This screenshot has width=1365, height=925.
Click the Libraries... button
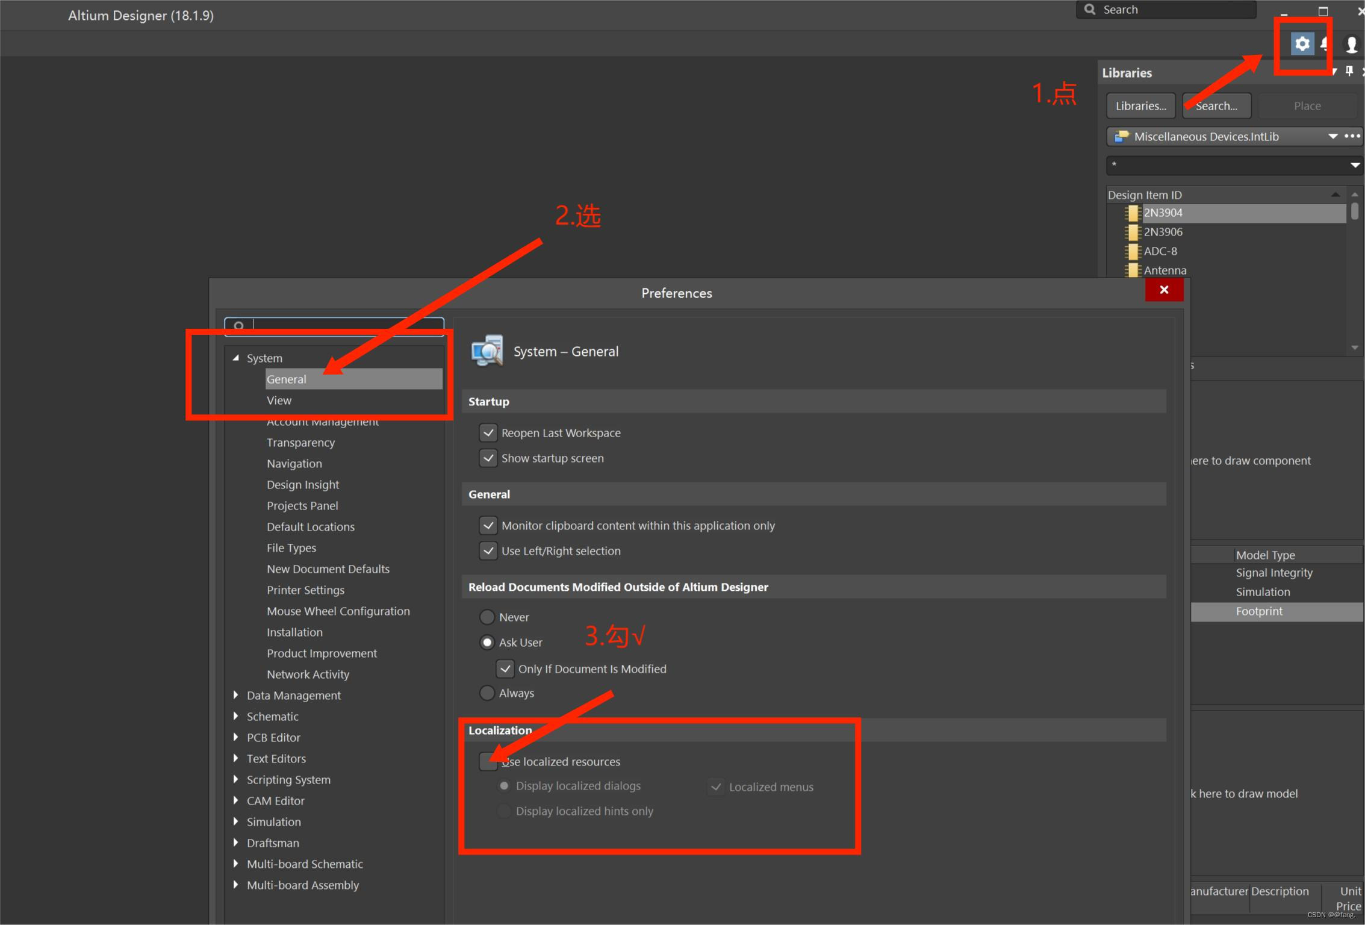pyautogui.click(x=1140, y=106)
